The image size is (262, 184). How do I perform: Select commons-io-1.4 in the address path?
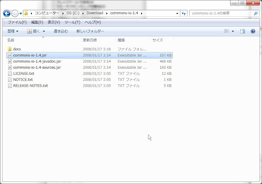(124, 13)
